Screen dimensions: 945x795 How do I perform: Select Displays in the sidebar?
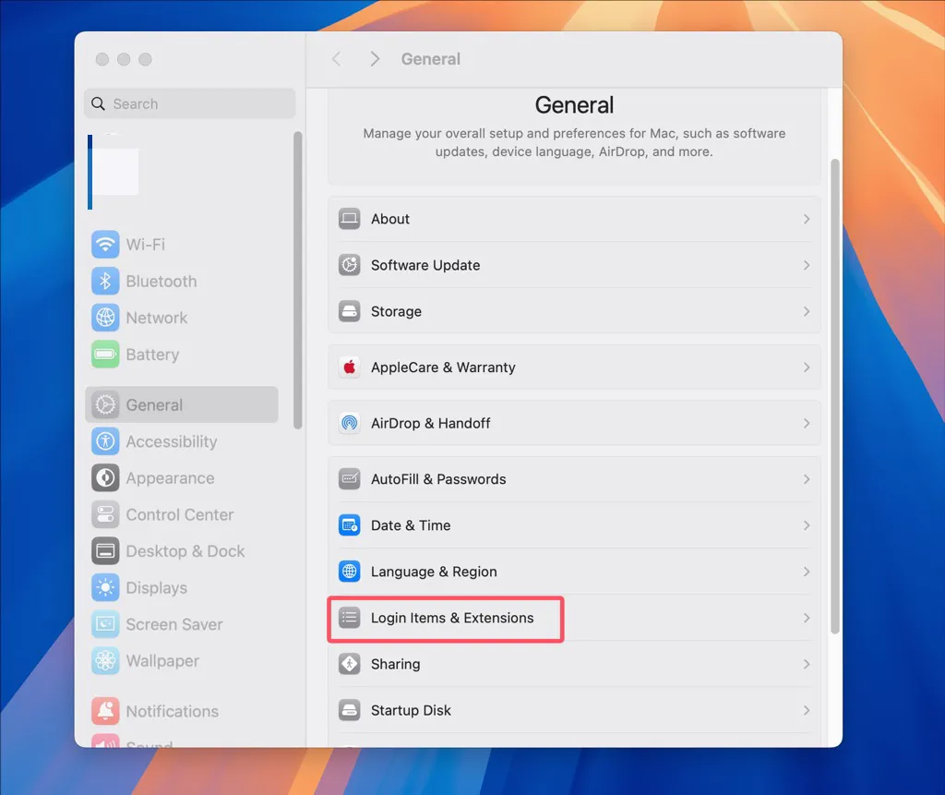(182, 587)
